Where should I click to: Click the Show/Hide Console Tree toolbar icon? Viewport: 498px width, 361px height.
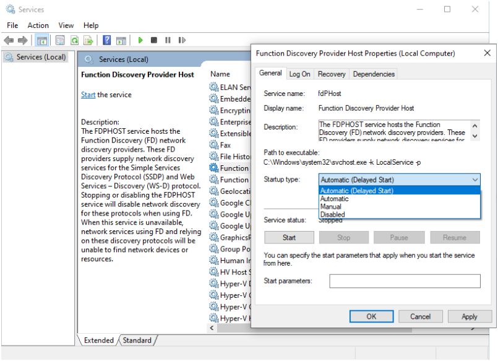[x=42, y=40]
